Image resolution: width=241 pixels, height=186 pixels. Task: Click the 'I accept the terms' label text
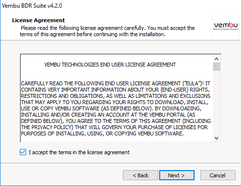pos(79,152)
